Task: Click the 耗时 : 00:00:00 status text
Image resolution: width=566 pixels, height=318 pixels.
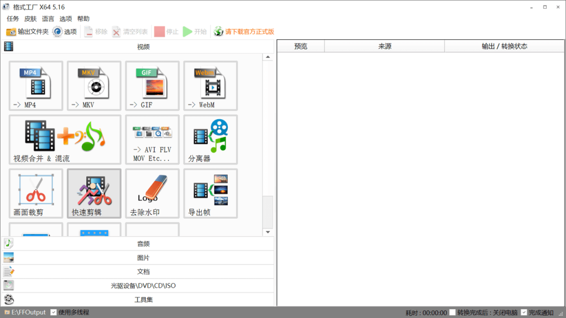Action: point(426,313)
